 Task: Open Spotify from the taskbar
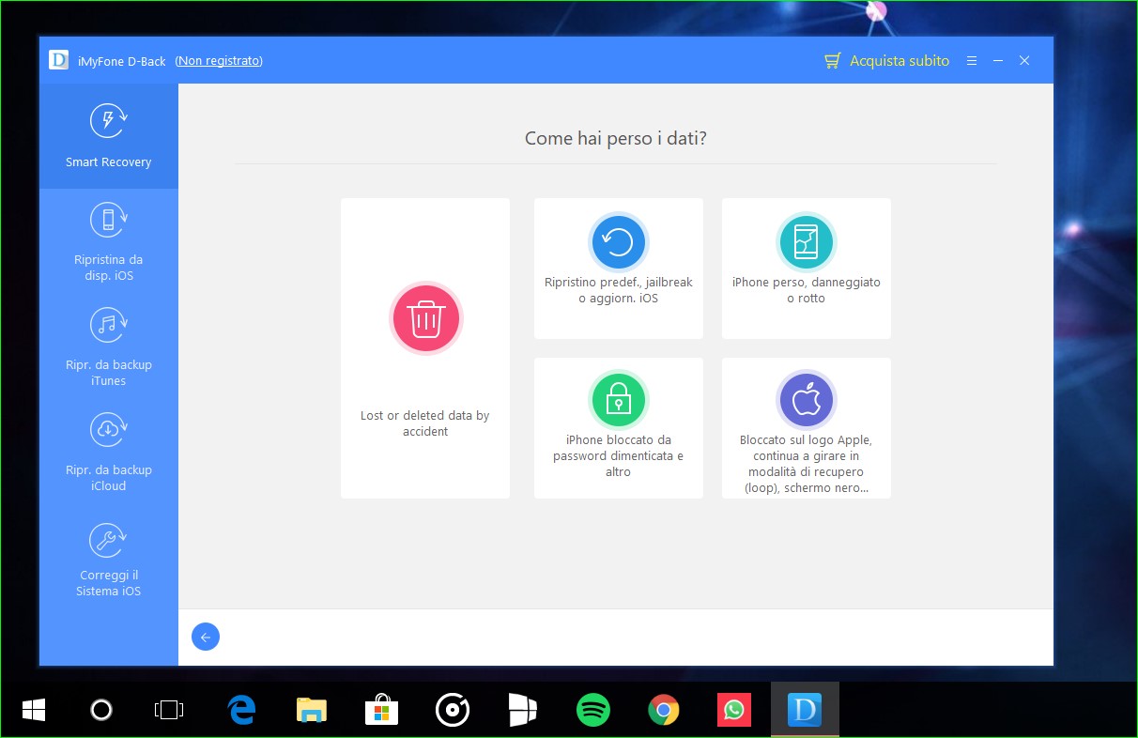pyautogui.click(x=592, y=710)
